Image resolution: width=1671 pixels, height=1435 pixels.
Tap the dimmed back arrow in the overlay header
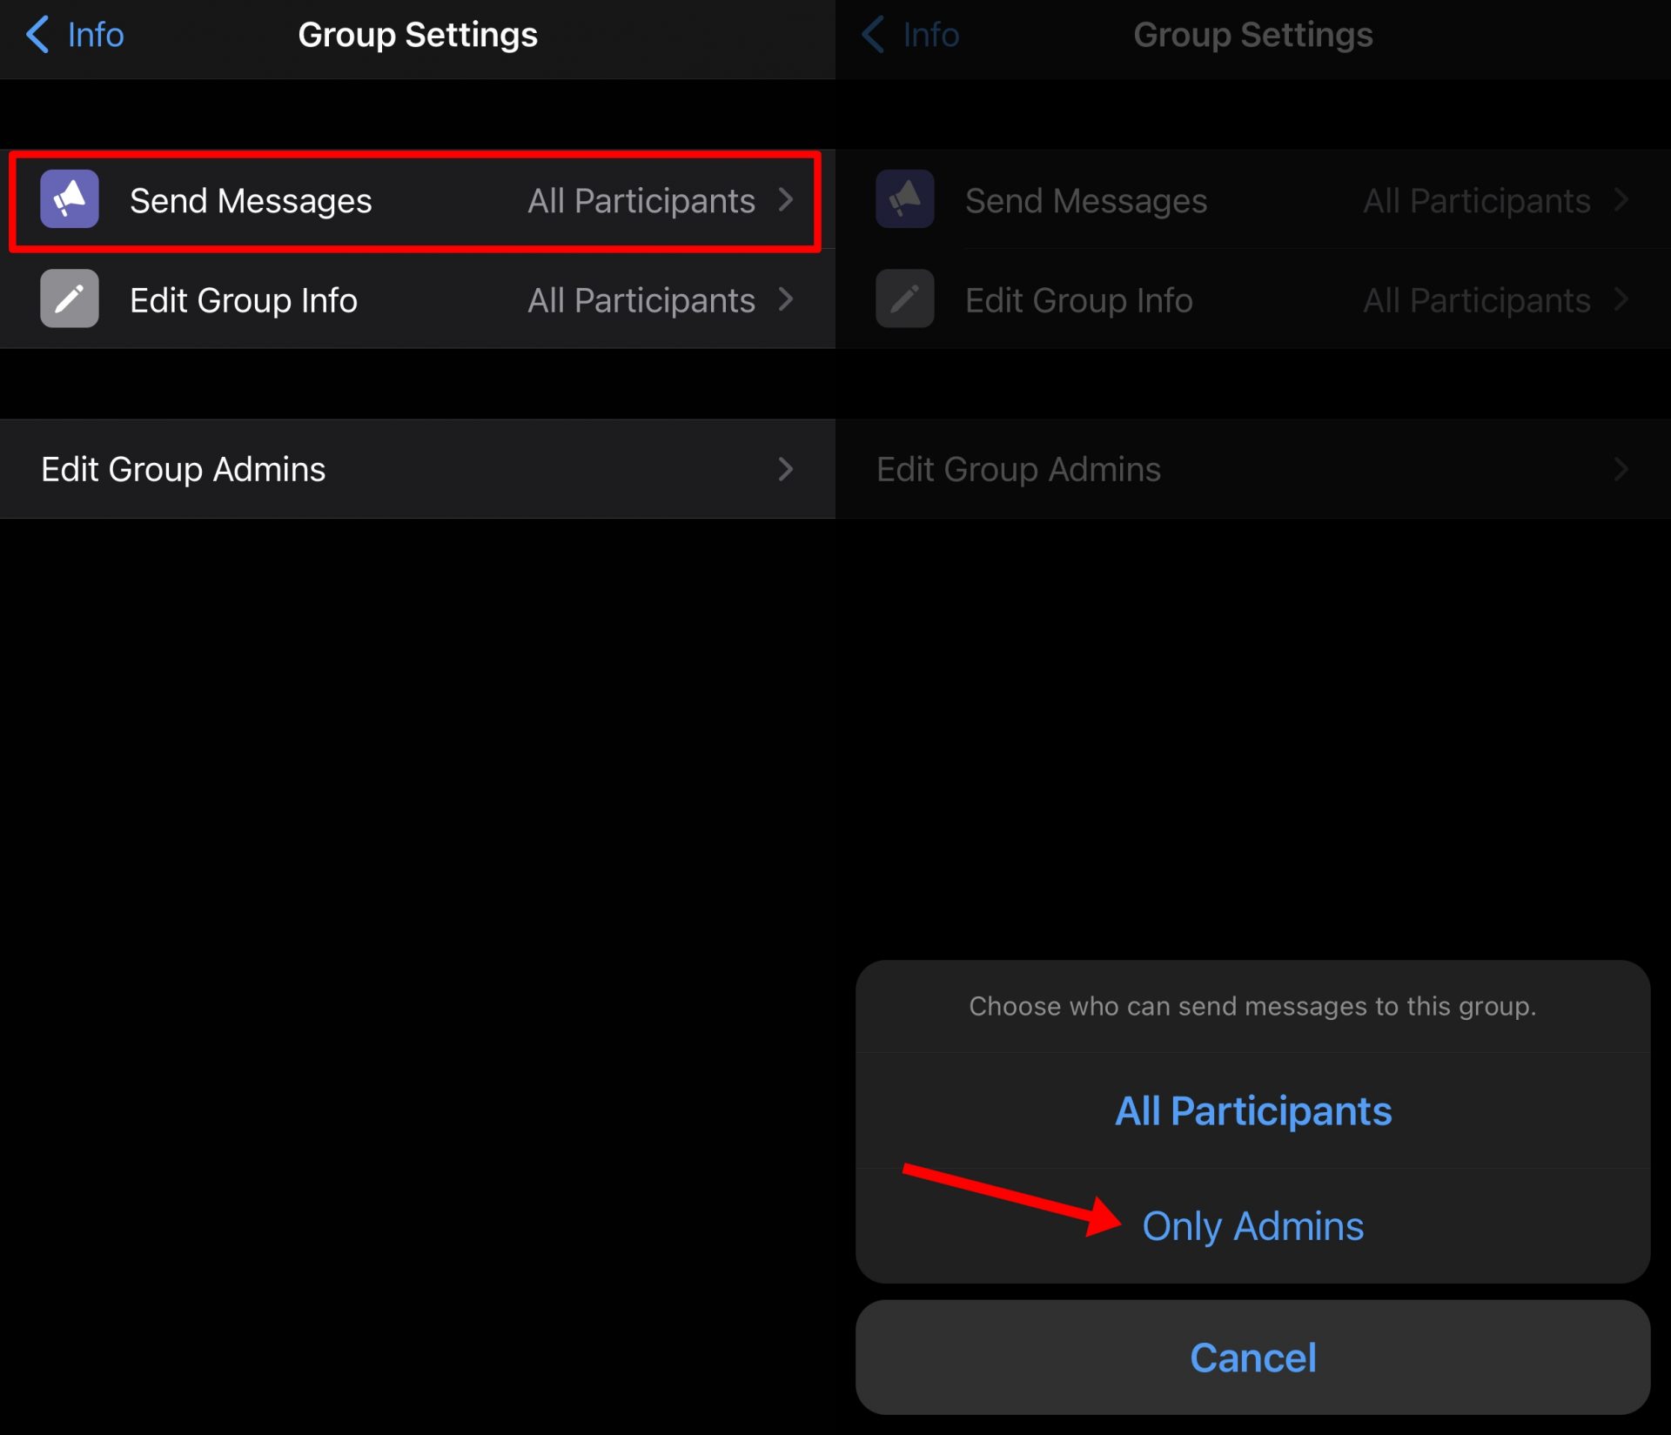873,35
